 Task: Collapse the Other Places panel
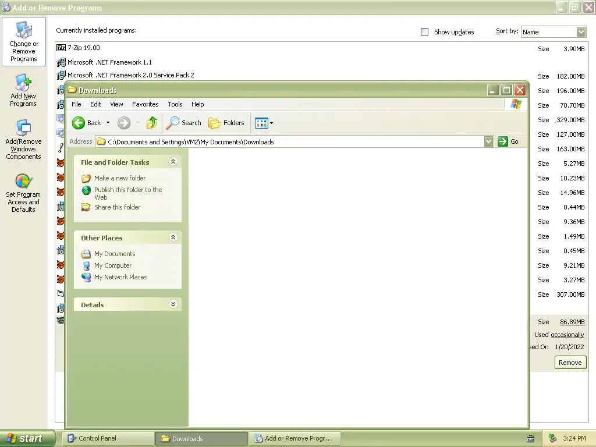click(173, 237)
